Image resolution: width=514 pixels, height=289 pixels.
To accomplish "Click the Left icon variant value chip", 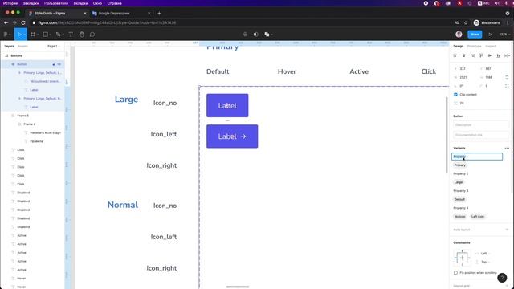I will point(478,217).
